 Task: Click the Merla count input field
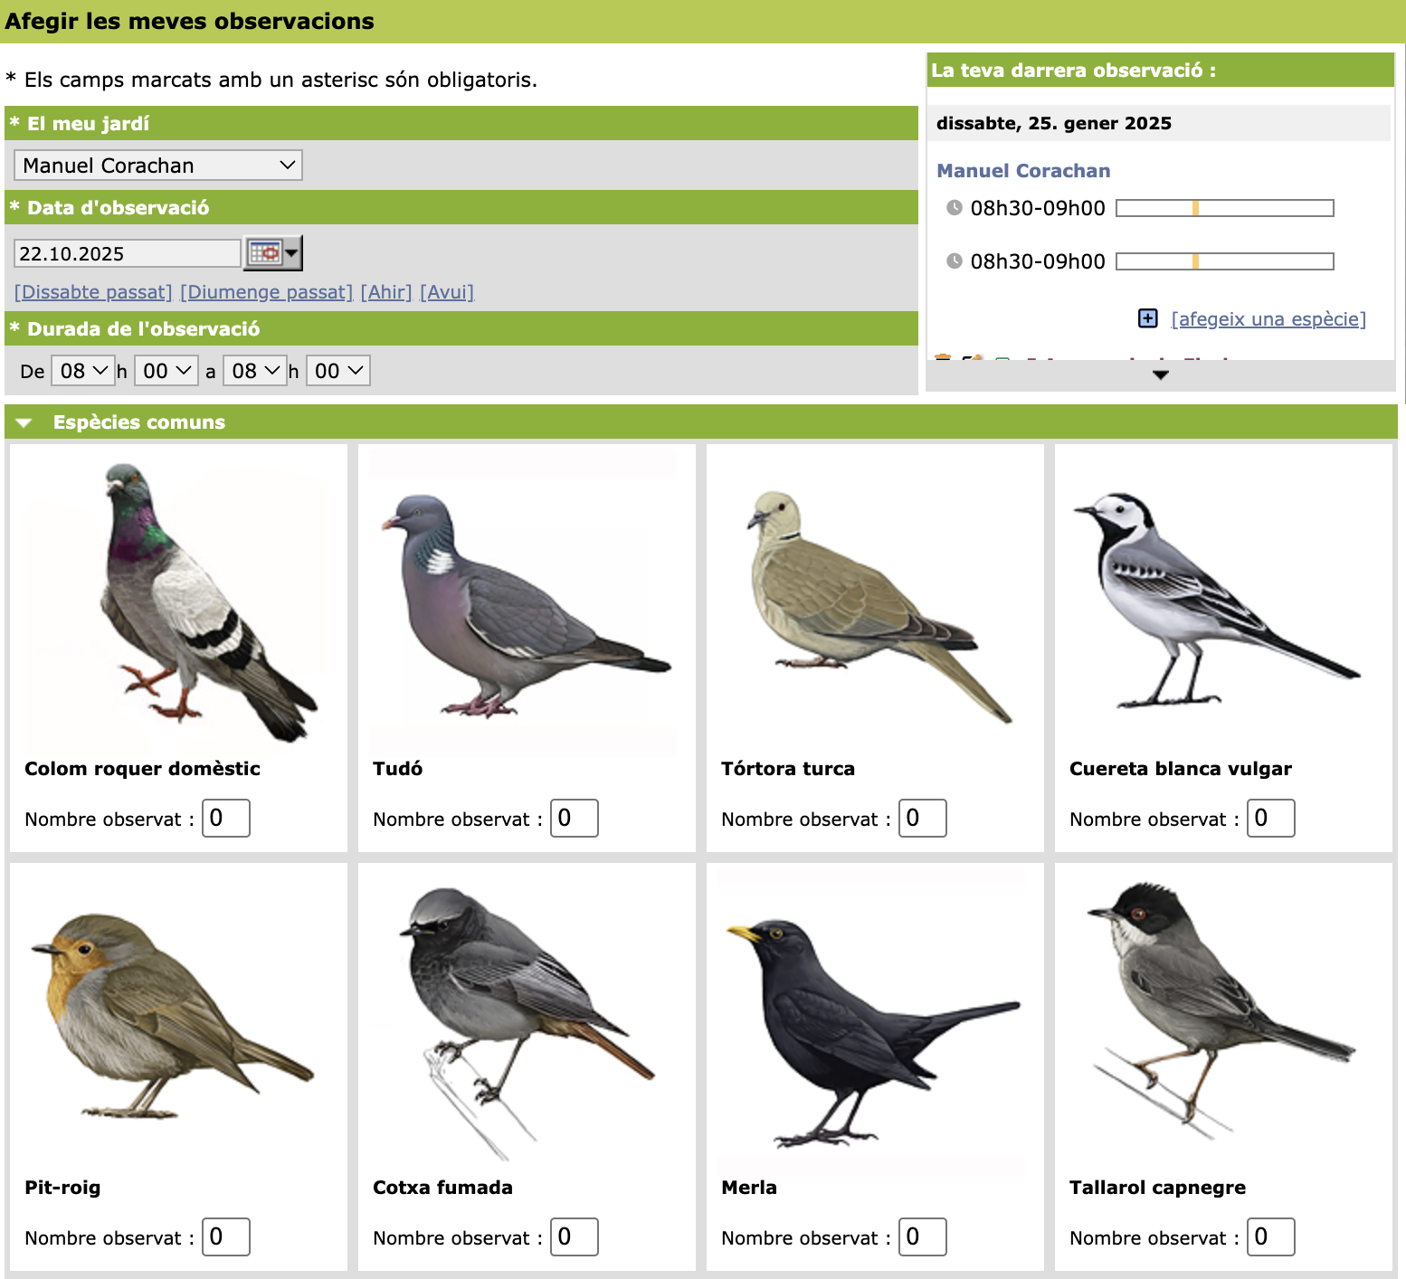(922, 1236)
